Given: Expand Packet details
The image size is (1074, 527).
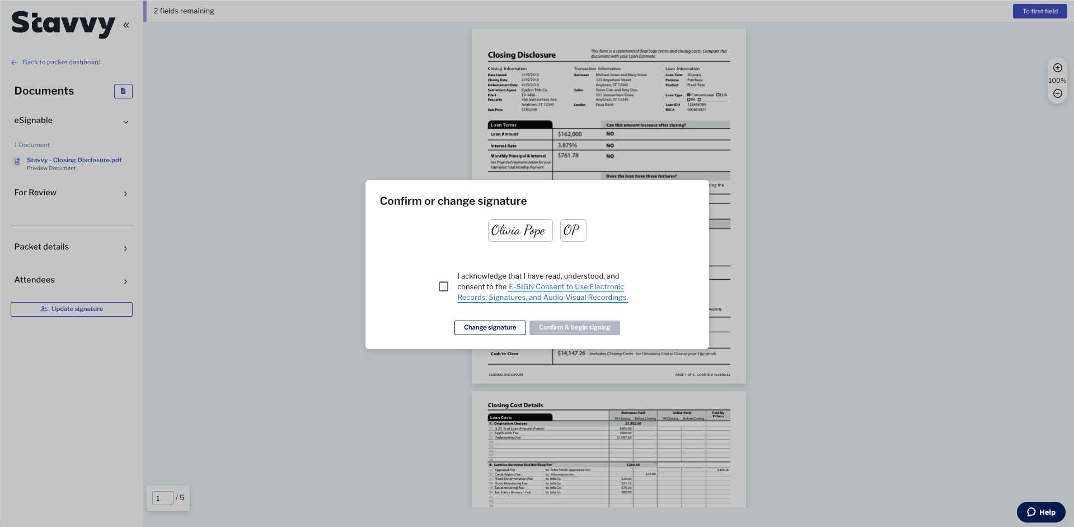Looking at the screenshot, I should (125, 248).
